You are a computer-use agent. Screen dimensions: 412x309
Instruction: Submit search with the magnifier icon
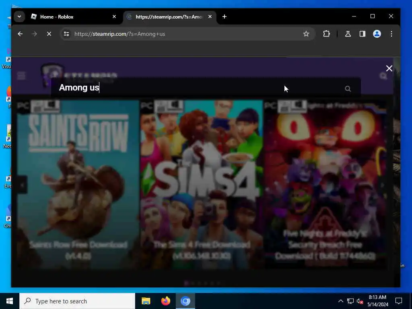348,89
